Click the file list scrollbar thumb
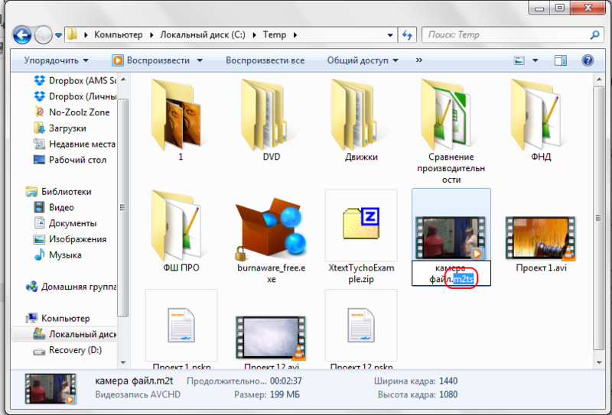612x415 pixels. pos(598,218)
